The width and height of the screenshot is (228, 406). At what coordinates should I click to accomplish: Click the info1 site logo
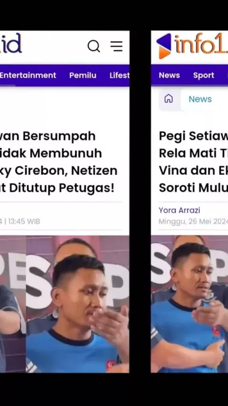pyautogui.click(x=192, y=46)
